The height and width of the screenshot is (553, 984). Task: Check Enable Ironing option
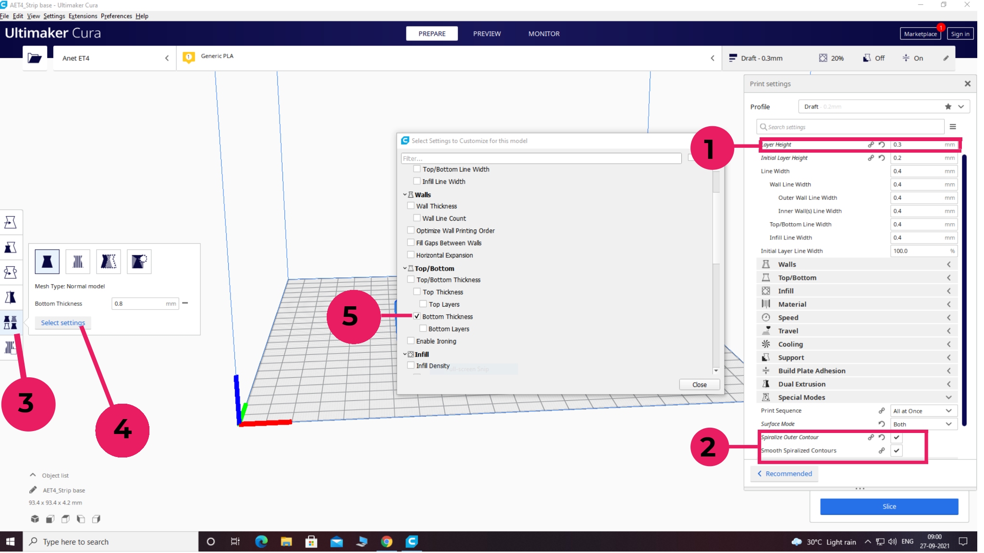[411, 341]
